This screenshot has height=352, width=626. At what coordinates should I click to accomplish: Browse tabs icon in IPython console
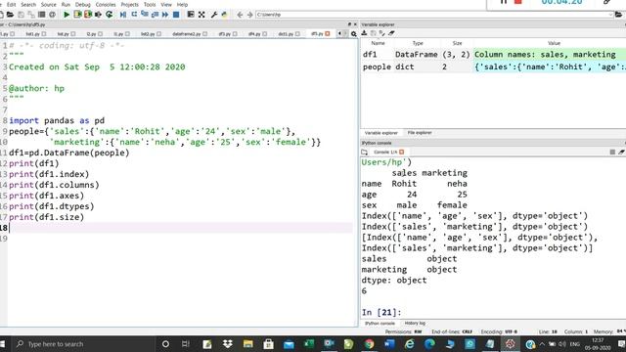click(364, 153)
